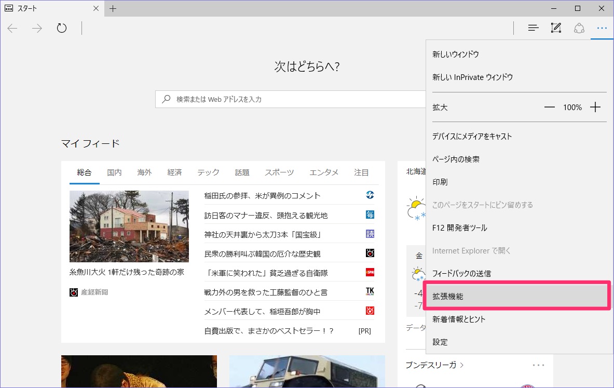Zoom in with the plus button
Screen dimensions: 614x388
[595, 107]
